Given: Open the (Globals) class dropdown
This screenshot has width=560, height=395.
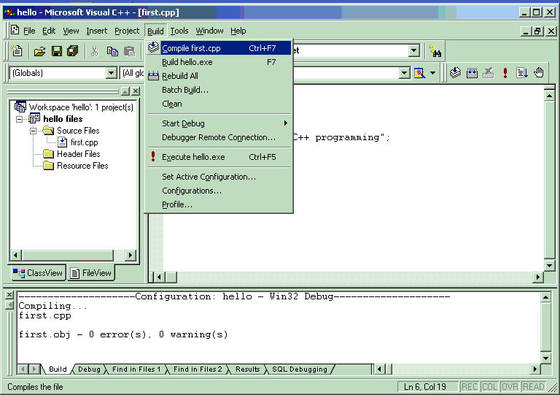Looking at the screenshot, I should click(x=112, y=73).
